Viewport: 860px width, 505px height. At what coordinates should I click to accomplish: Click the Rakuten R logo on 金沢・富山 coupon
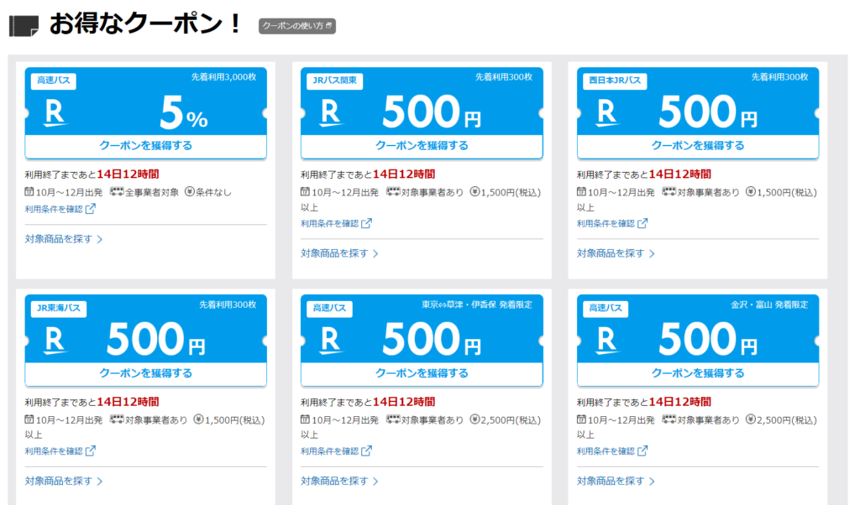pos(606,341)
